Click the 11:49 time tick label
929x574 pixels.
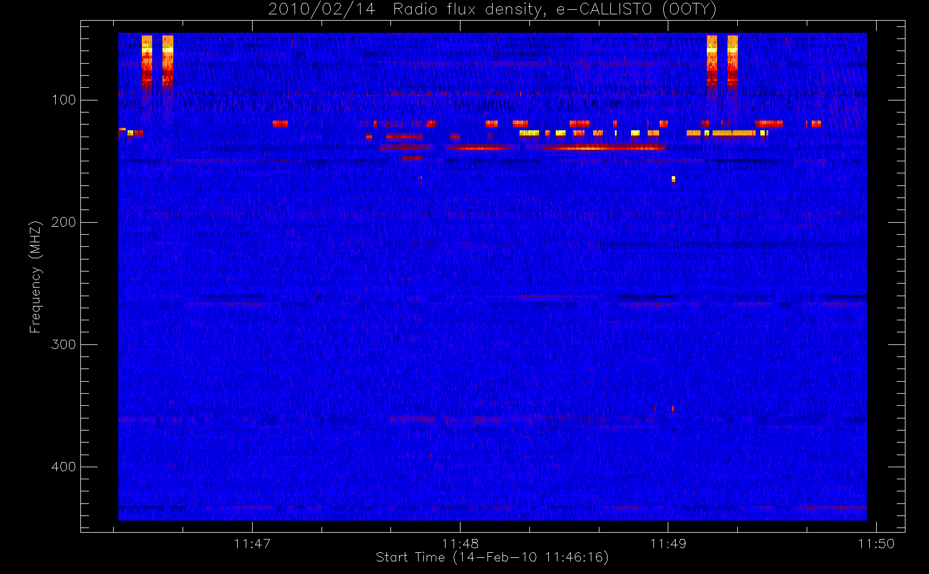pyautogui.click(x=668, y=544)
